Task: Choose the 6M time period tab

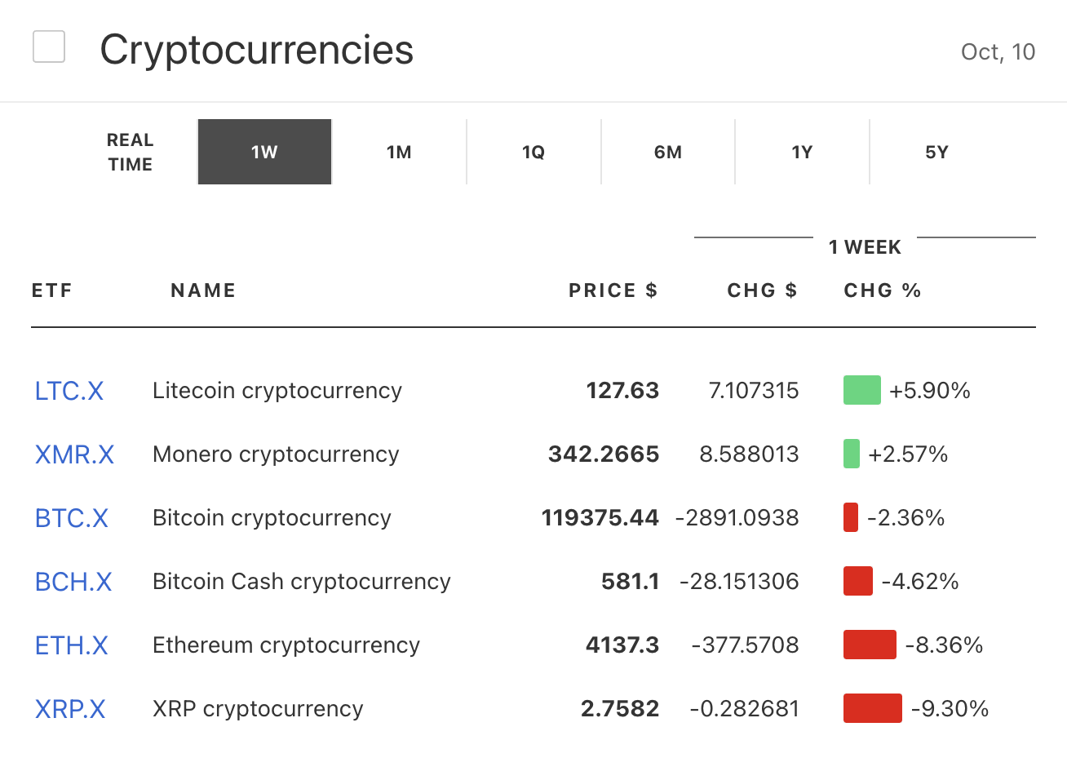Action: coord(668,153)
